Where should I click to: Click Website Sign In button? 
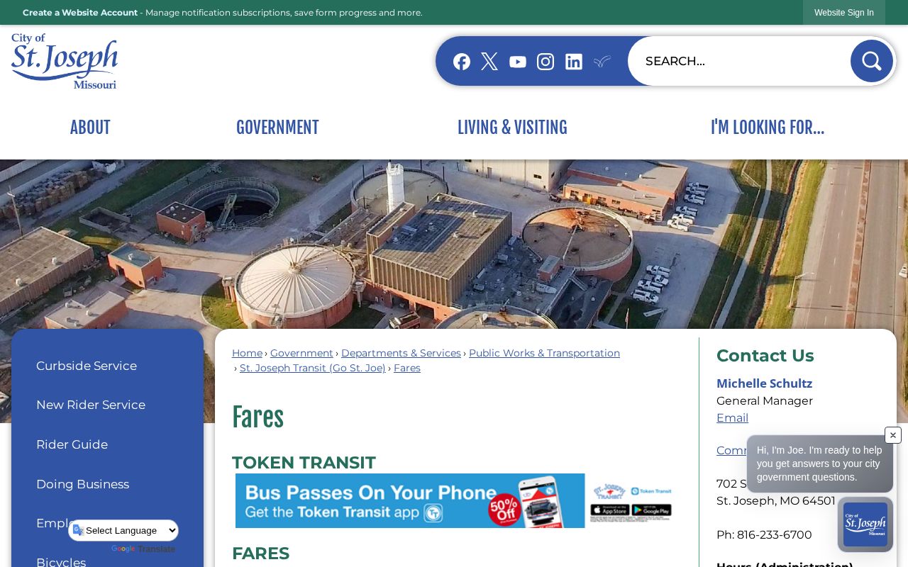844,13
